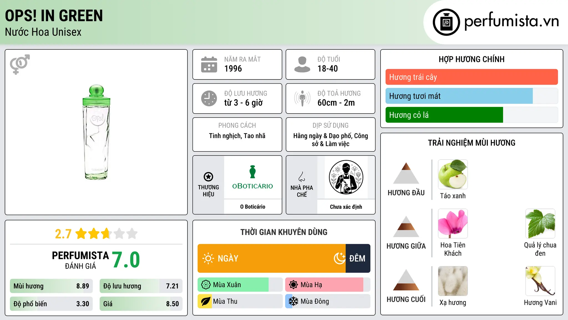
Task: Open the Xạ hương musk thumbnail
Action: pos(453,281)
